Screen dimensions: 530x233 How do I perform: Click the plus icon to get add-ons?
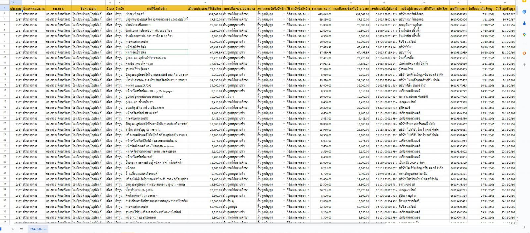point(524,65)
